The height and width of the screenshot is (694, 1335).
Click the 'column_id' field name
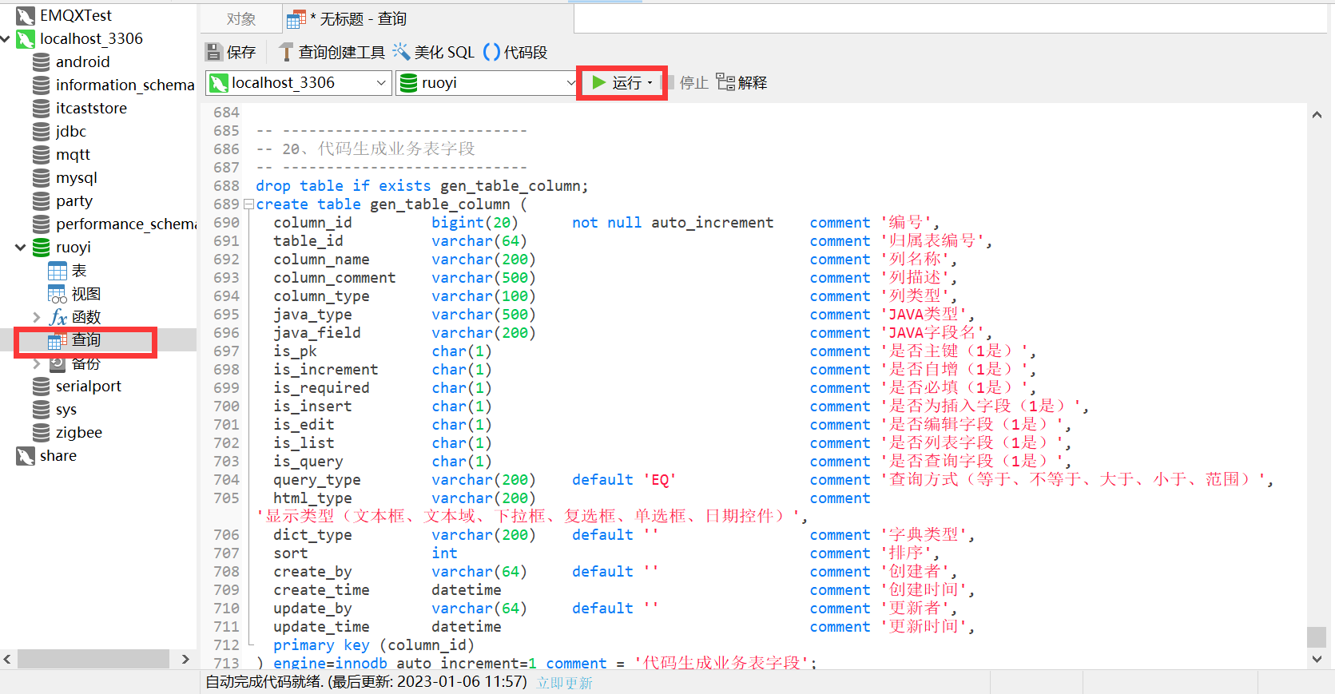tap(312, 223)
